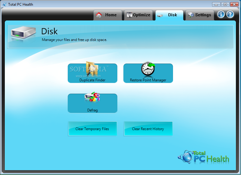Click the red house Home icon
The image size is (241, 175).
point(99,15)
